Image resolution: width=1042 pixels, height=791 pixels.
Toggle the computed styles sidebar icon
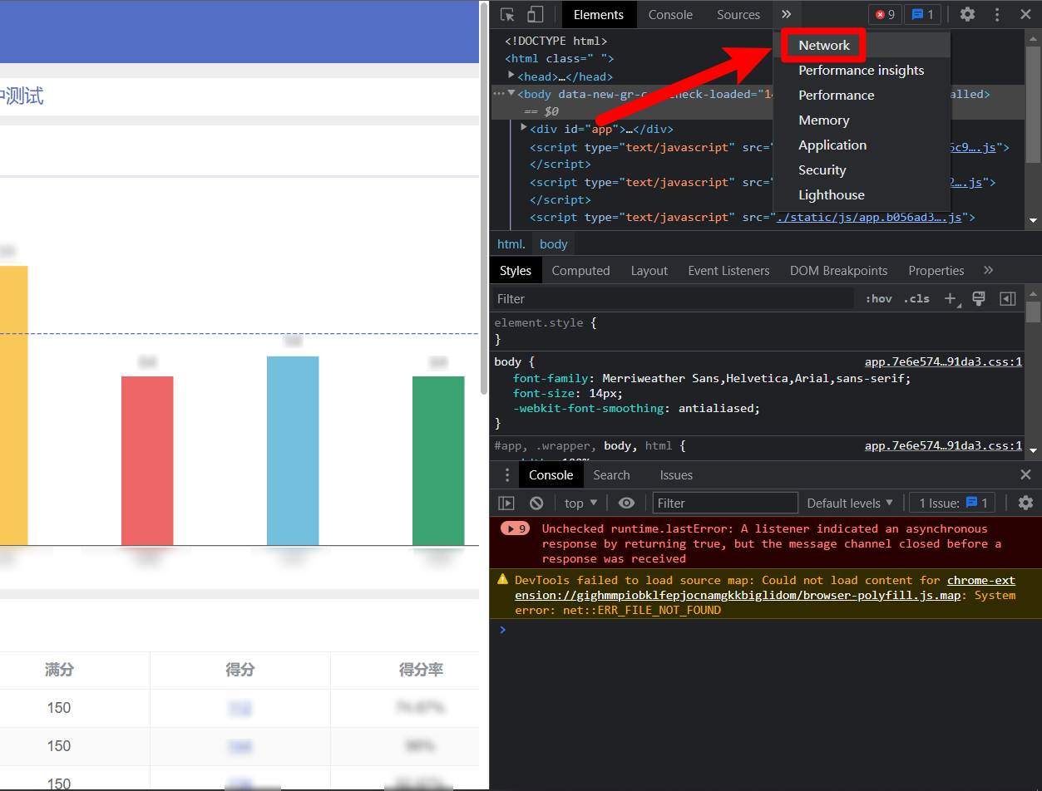coord(1007,299)
